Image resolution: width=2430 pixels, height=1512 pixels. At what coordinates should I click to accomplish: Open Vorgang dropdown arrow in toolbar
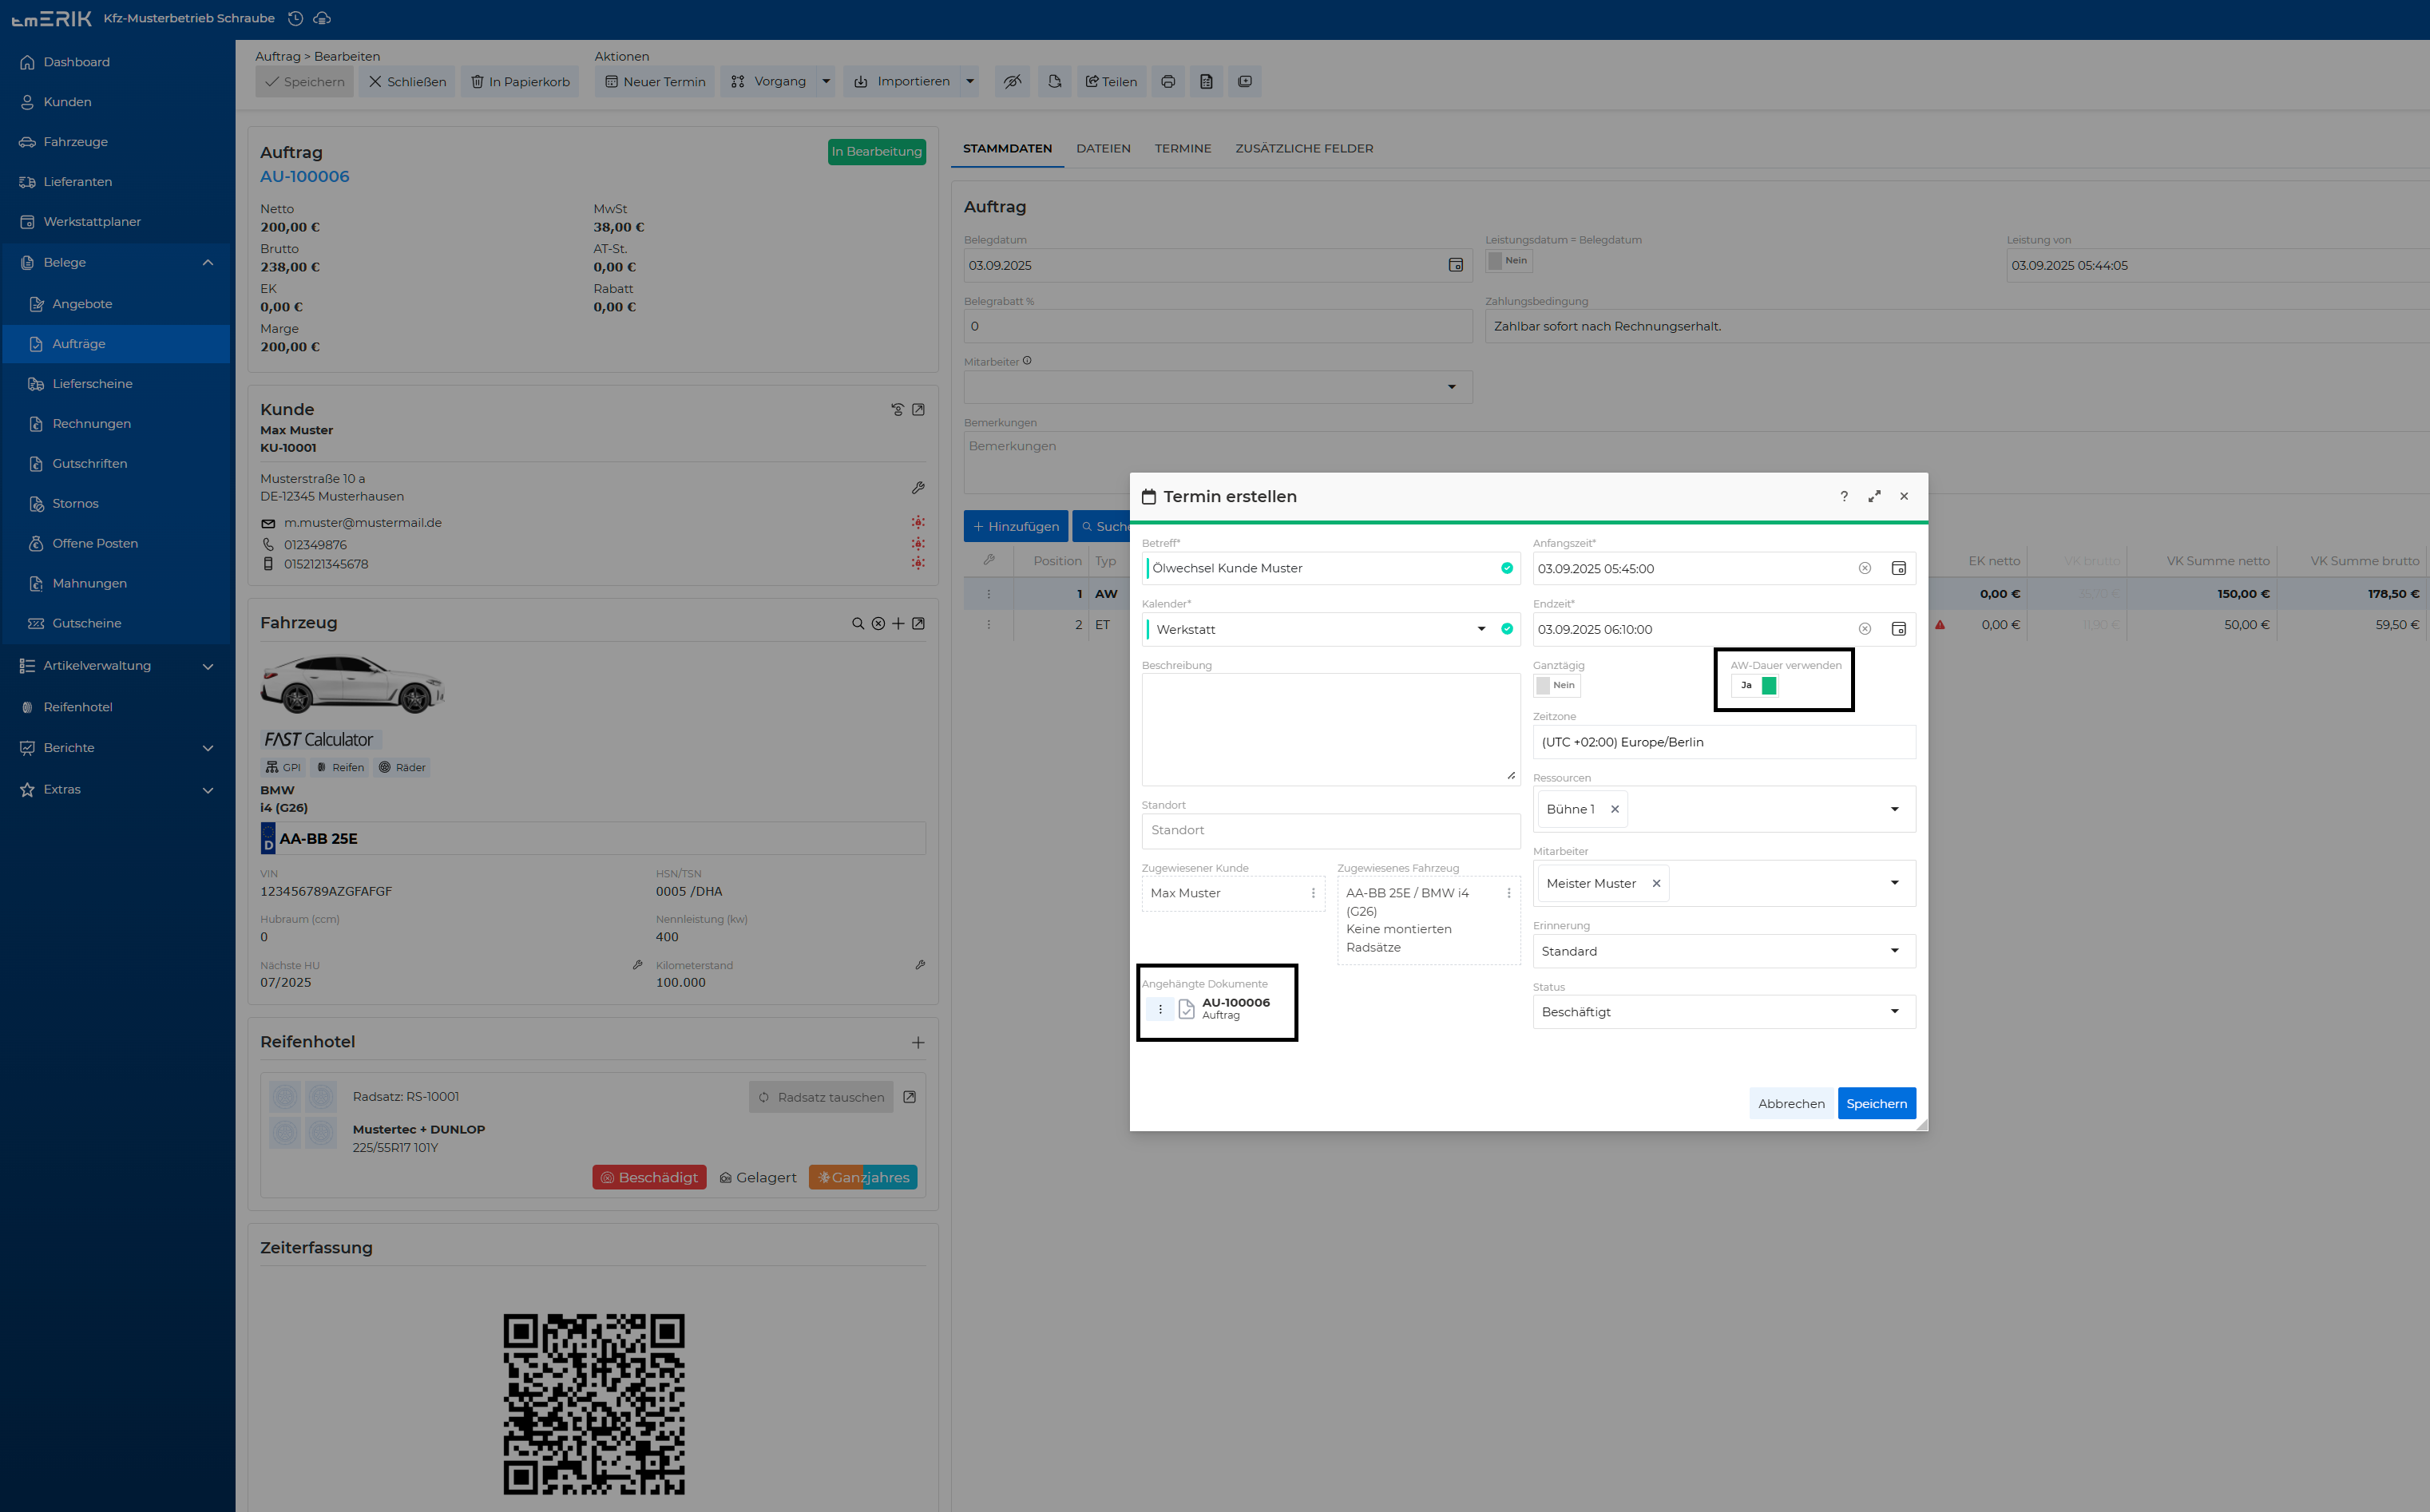[x=826, y=82]
